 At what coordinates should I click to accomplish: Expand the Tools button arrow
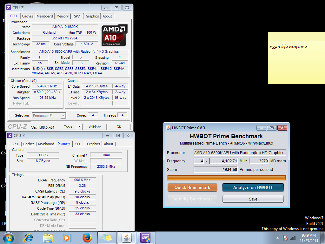click(79, 127)
